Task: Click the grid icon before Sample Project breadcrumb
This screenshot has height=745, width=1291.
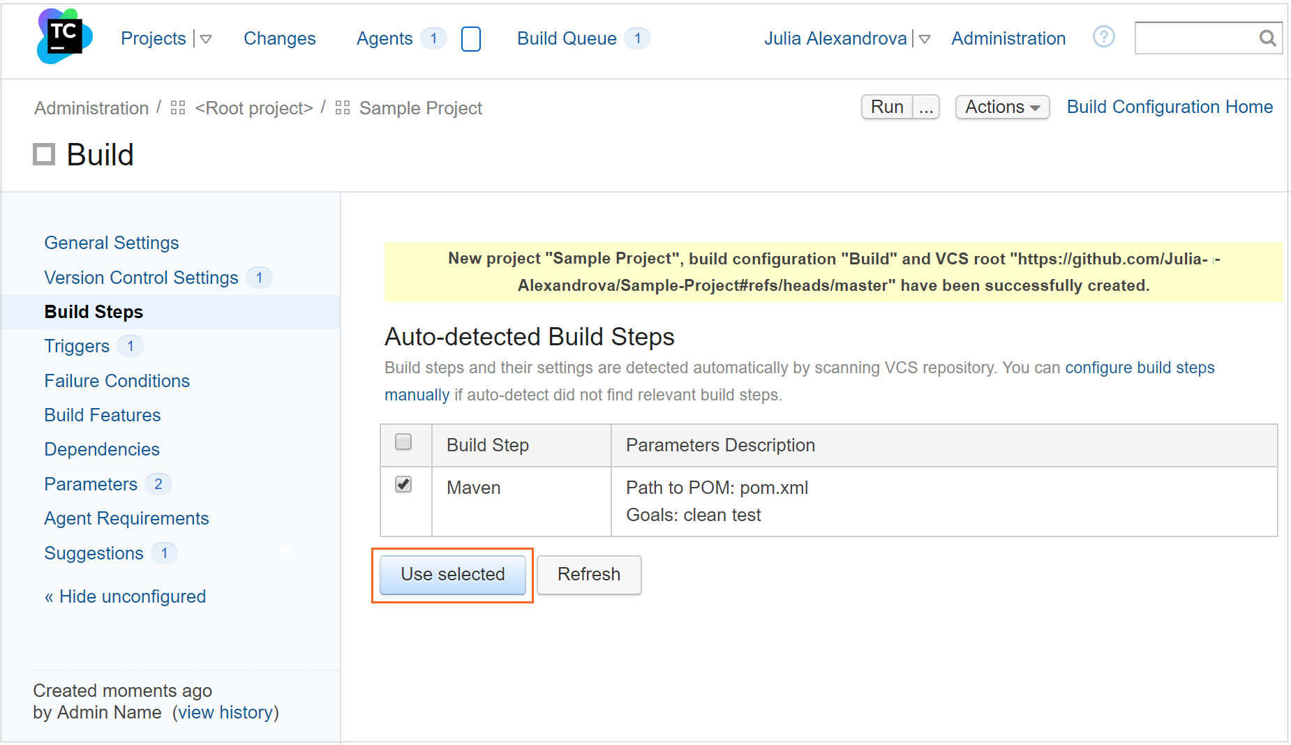Action: click(x=342, y=107)
